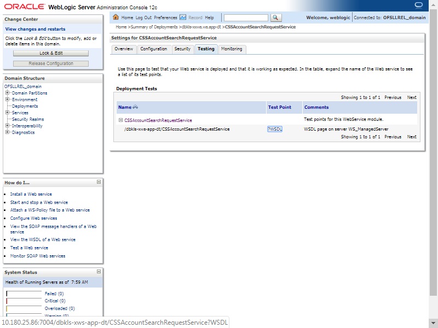This screenshot has width=438, height=328.
Task: Open the Configuration tab
Action: (x=154, y=49)
